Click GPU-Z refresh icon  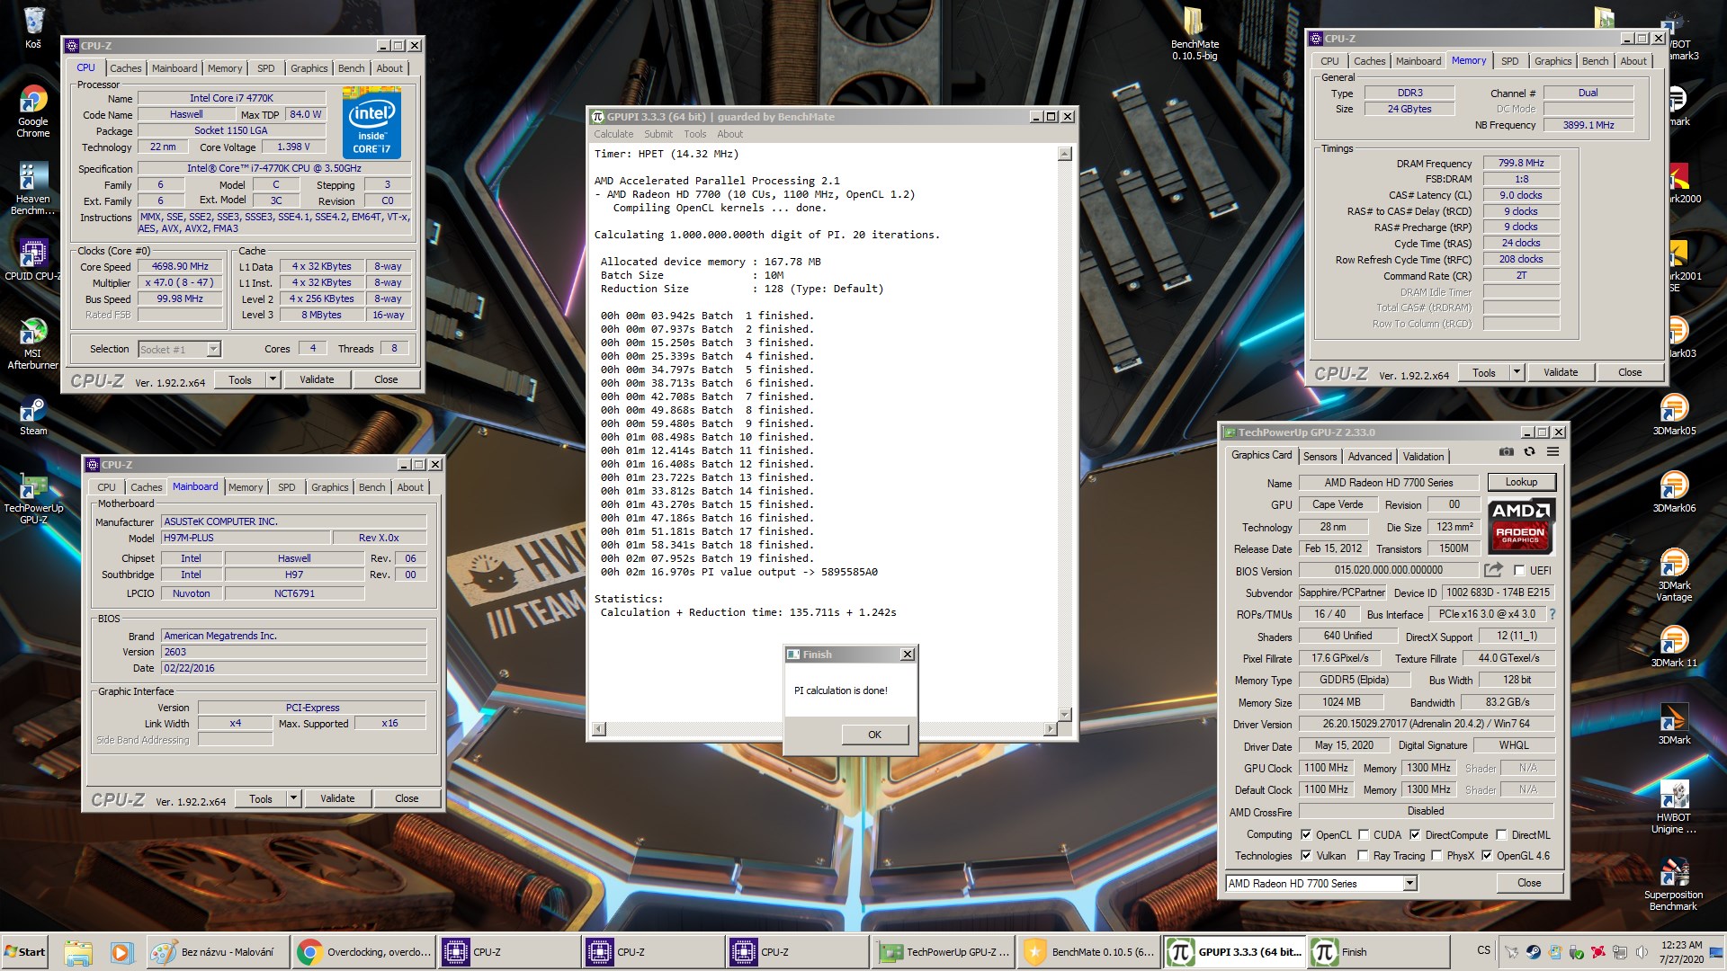(x=1529, y=452)
